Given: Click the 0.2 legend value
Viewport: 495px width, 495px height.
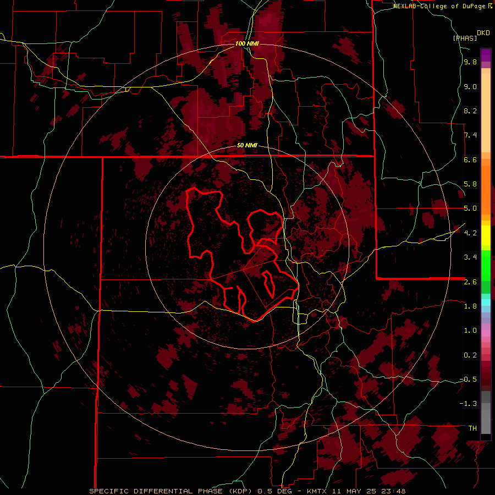Looking at the screenshot, I should click(x=470, y=355).
